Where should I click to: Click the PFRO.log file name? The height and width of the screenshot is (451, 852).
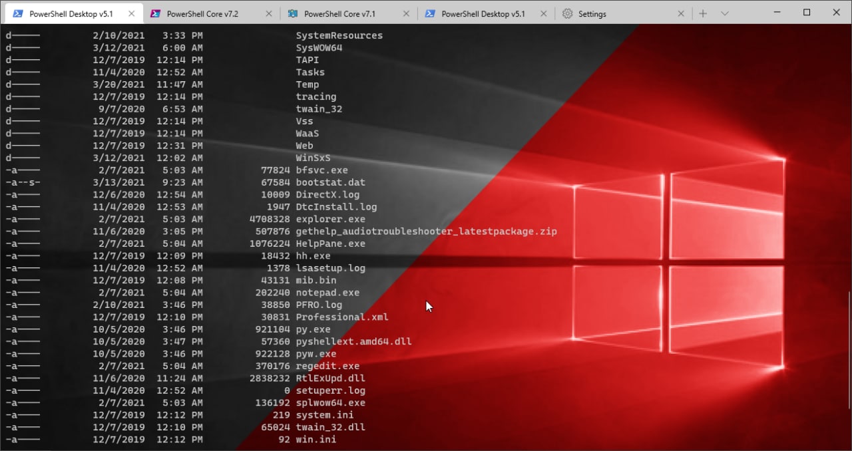(x=319, y=305)
